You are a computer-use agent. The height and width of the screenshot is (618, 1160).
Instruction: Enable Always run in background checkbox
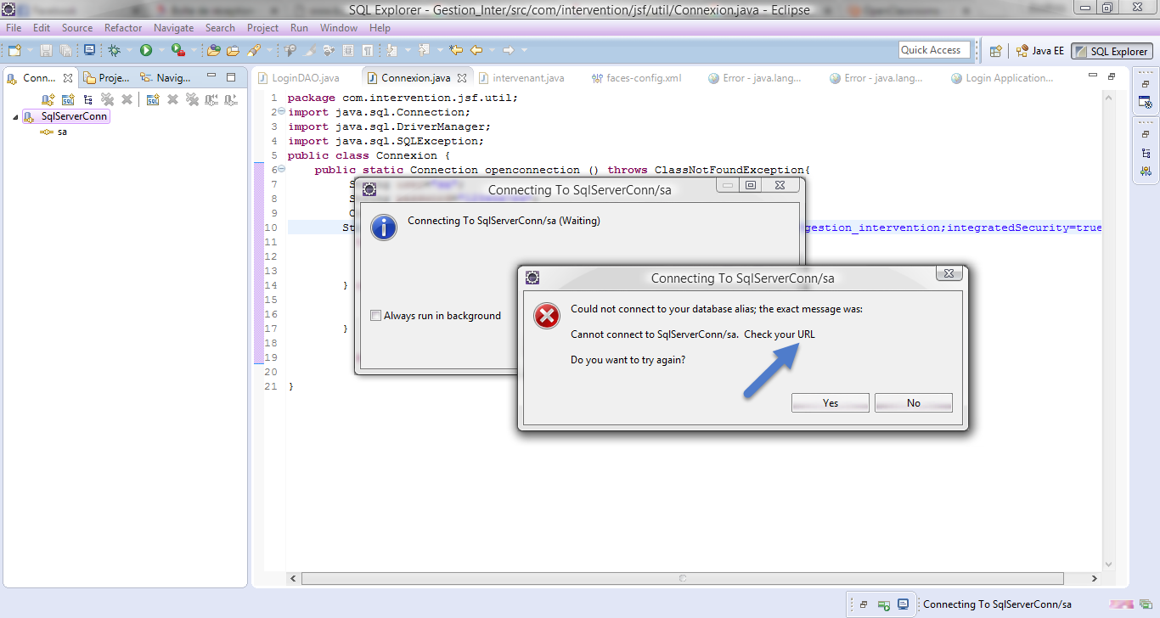point(376,316)
